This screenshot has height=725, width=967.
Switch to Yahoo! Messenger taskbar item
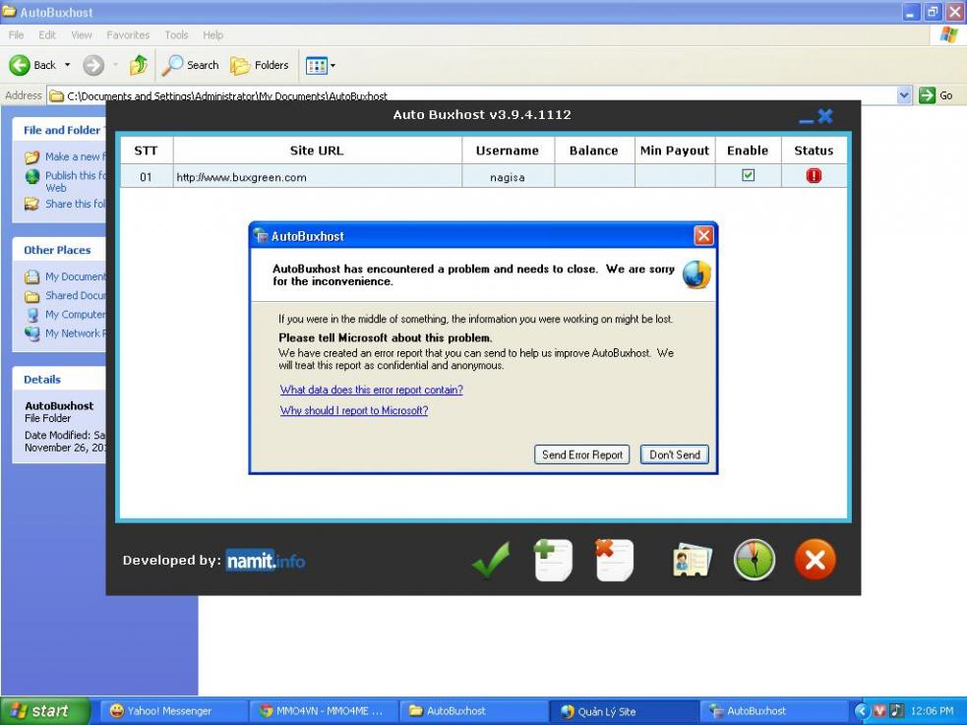click(x=173, y=711)
